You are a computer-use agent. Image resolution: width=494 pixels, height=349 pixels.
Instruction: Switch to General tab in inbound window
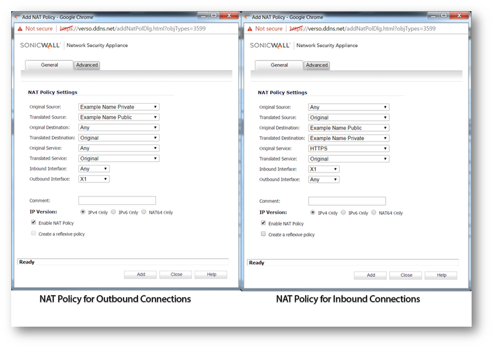279,65
